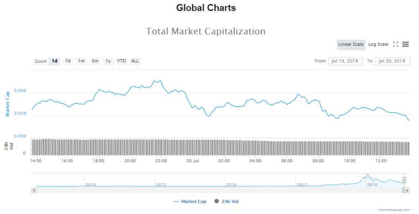Select the 3m zoom option

click(x=95, y=61)
